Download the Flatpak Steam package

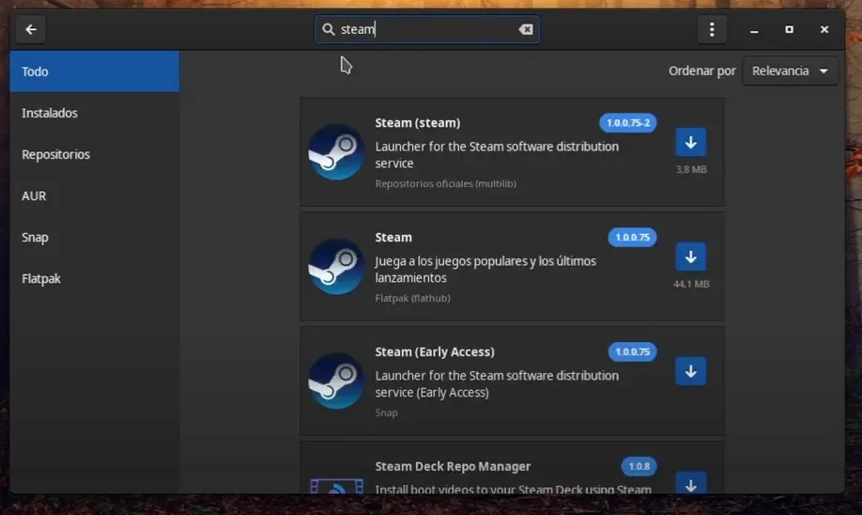[690, 257]
